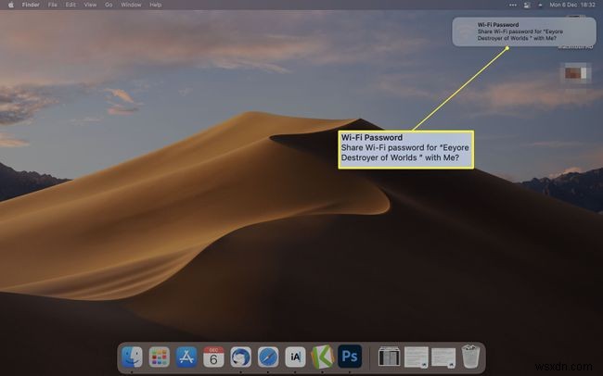Open Thunderbird mail from the Dock
Viewport: 603px width, 376px height.
(x=241, y=357)
